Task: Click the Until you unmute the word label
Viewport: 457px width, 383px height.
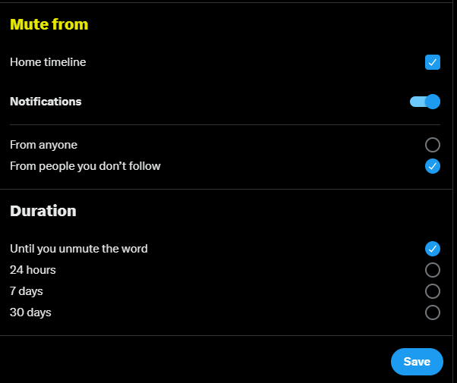Action: [79, 248]
